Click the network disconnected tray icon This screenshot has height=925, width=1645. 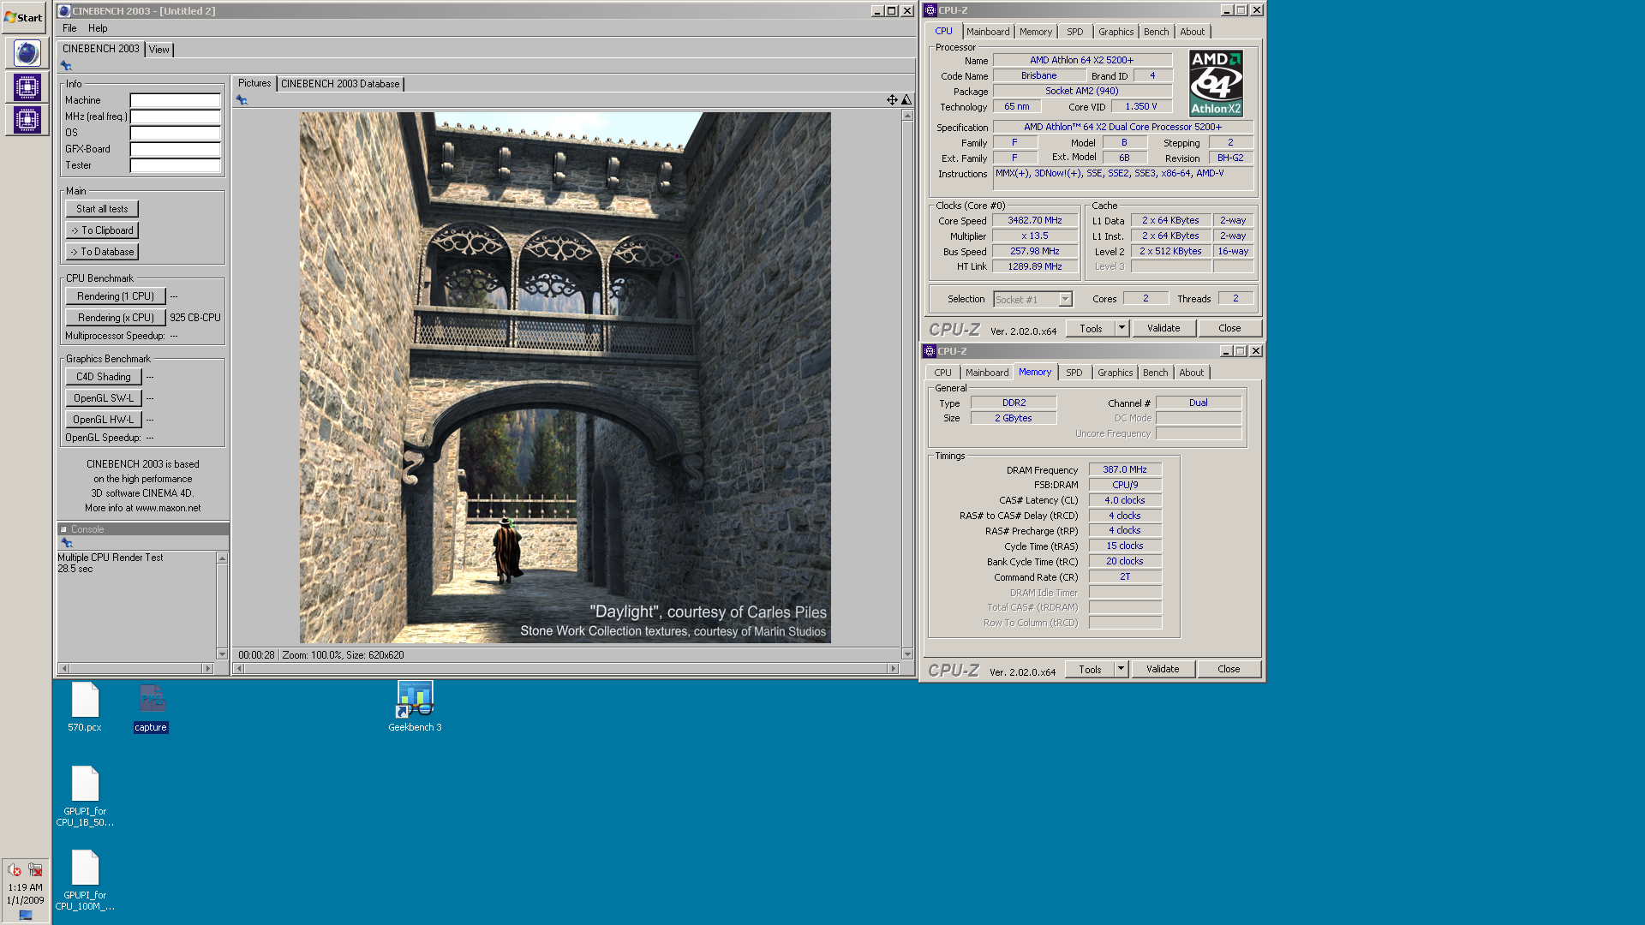pyautogui.click(x=35, y=870)
